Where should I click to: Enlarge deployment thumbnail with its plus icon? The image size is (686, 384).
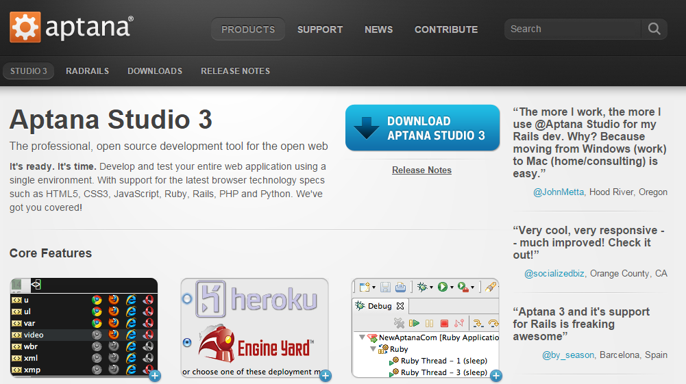(325, 375)
